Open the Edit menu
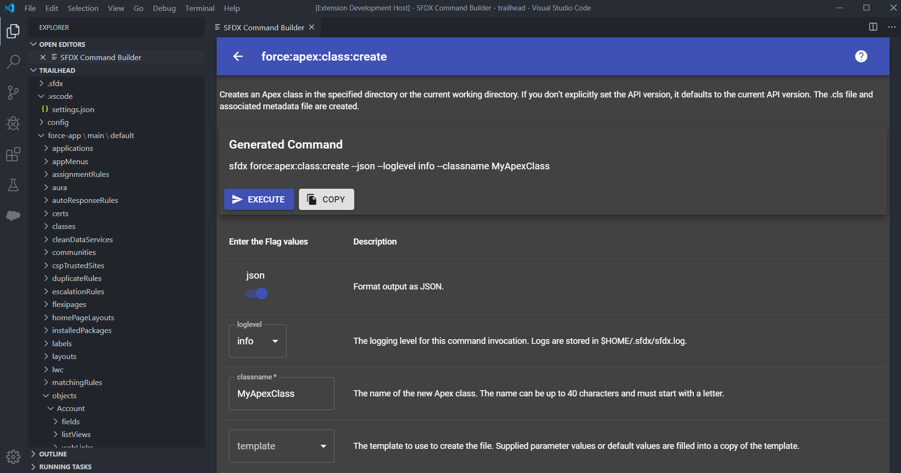The width and height of the screenshot is (901, 473). (x=52, y=8)
